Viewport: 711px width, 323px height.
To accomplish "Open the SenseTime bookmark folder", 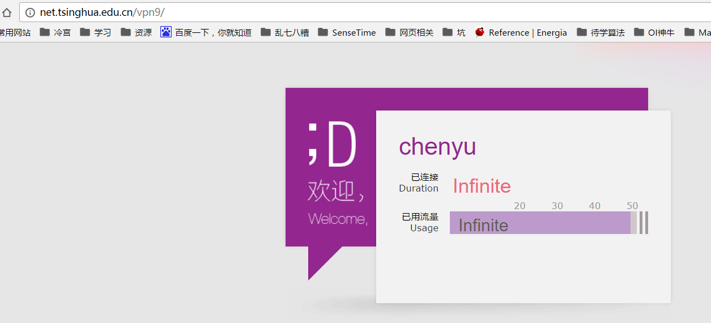I will (347, 32).
